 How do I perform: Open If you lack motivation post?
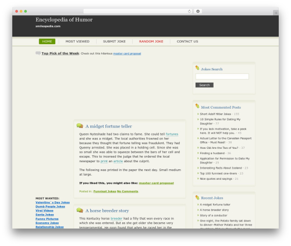[x=223, y=131]
